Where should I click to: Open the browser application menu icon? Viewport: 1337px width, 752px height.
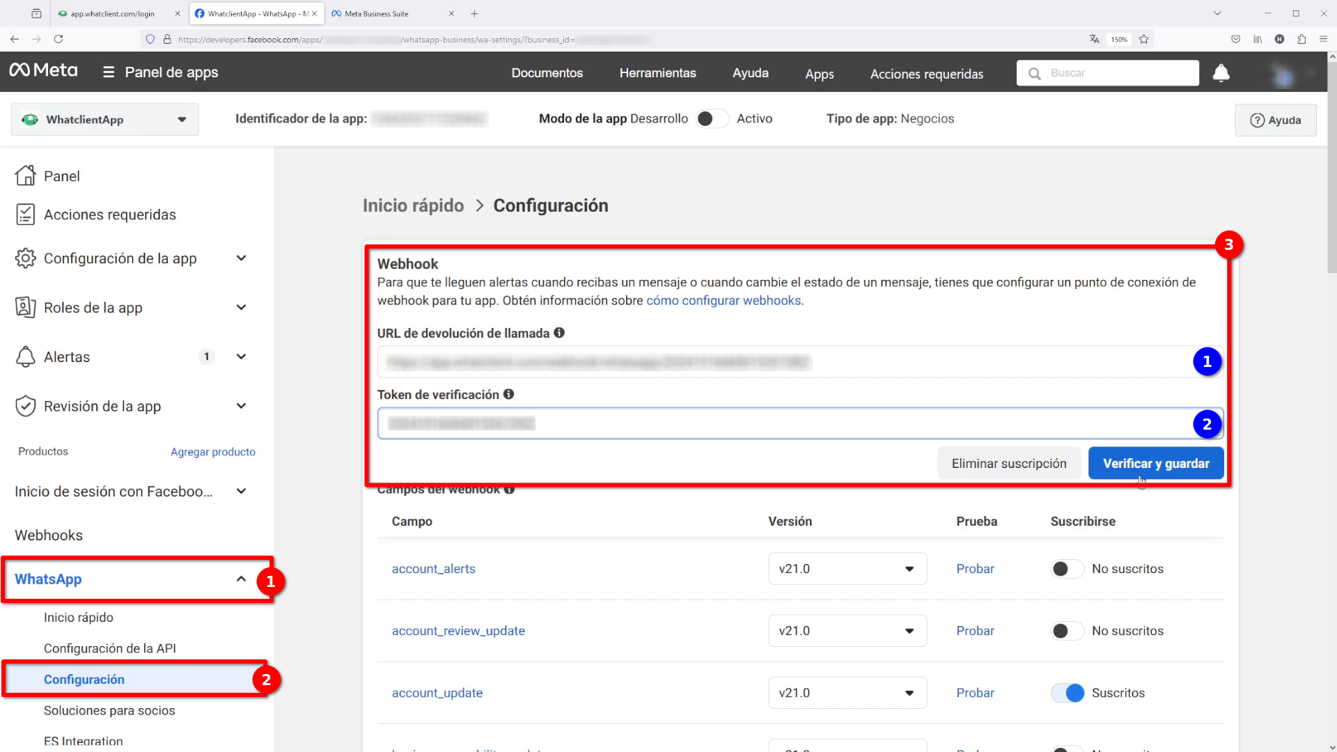click(1323, 39)
